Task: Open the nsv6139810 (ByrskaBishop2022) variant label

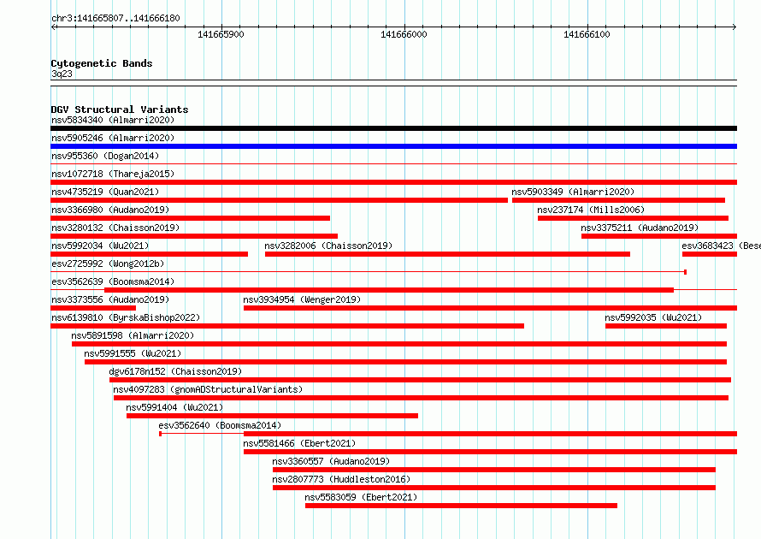Action: (x=126, y=317)
